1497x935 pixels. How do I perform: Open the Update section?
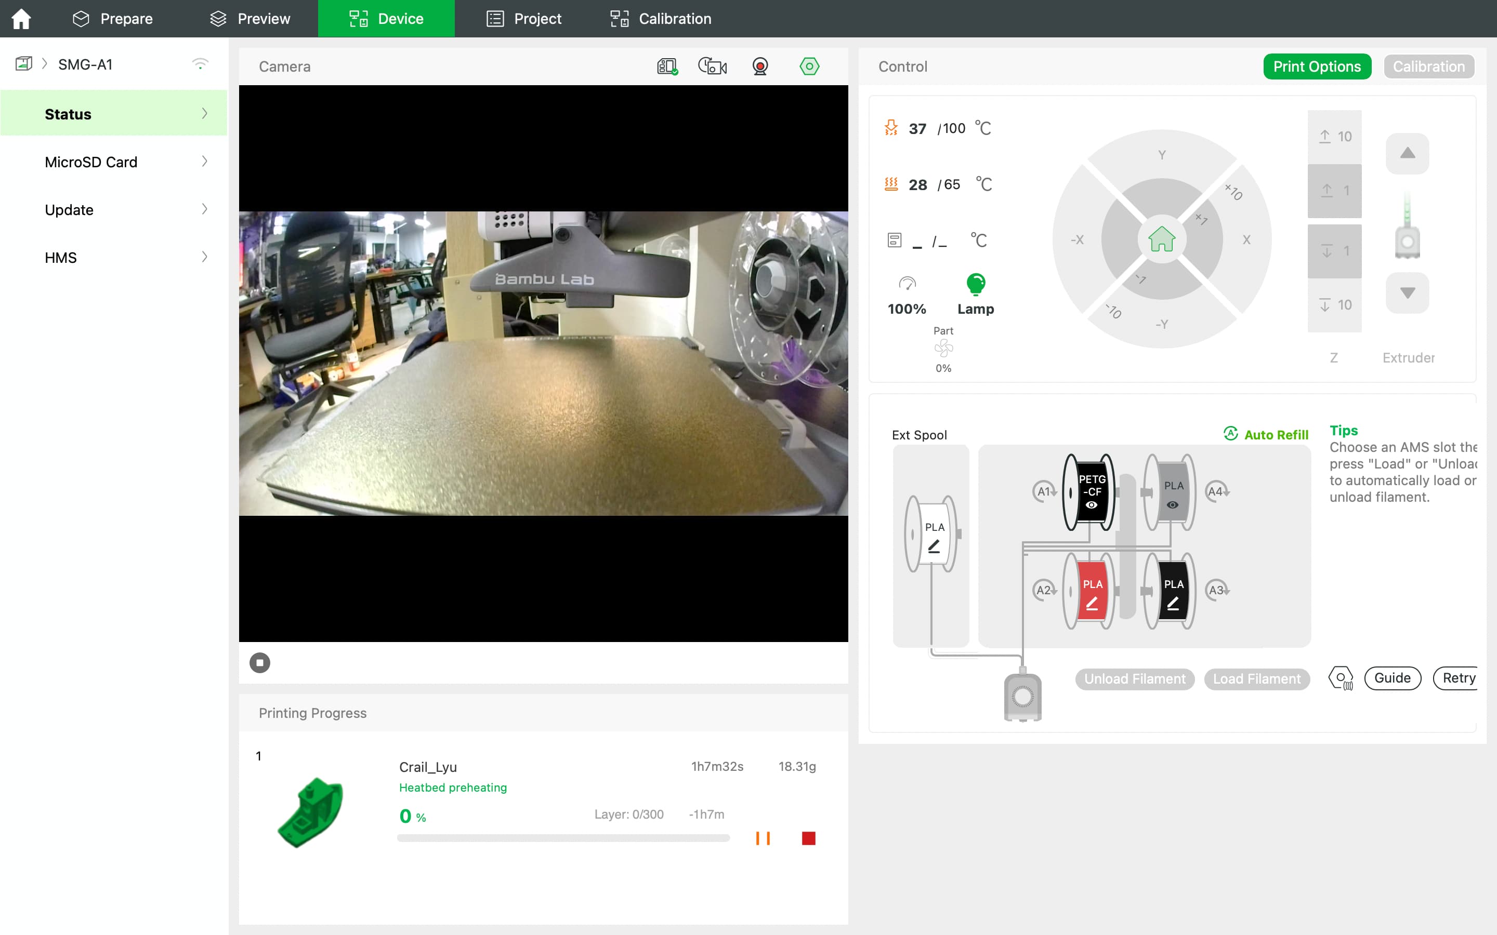coord(114,210)
